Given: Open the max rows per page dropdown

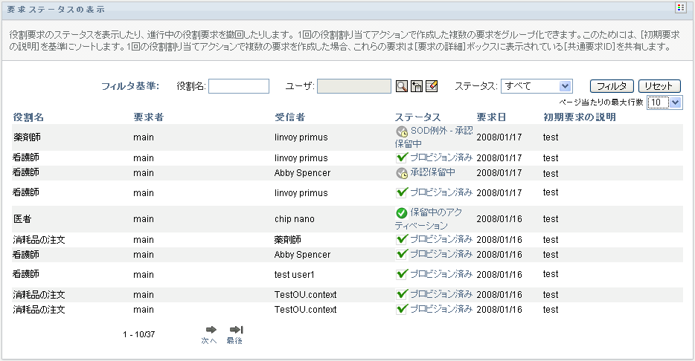Looking at the screenshot, I should (x=664, y=103).
